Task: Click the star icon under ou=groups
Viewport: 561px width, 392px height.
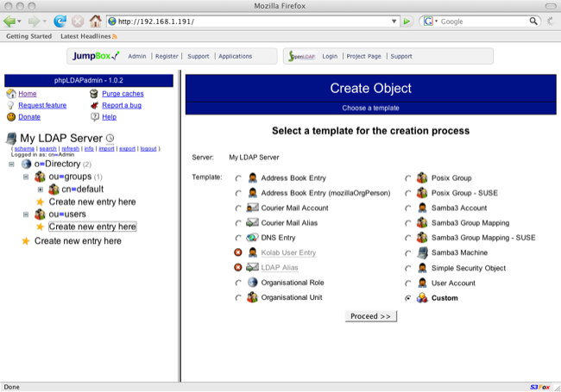Action: 40,202
